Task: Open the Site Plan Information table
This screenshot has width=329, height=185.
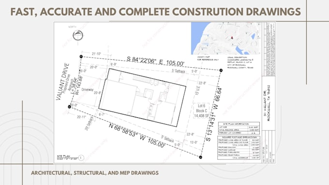Action: (x=239, y=128)
